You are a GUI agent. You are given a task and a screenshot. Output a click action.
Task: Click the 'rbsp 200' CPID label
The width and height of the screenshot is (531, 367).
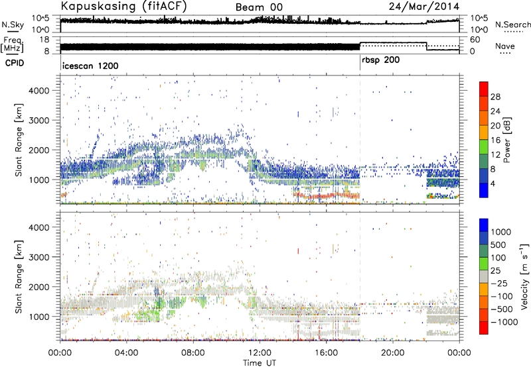click(380, 60)
